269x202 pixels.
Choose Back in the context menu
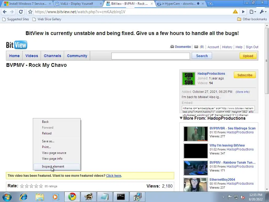point(57,122)
